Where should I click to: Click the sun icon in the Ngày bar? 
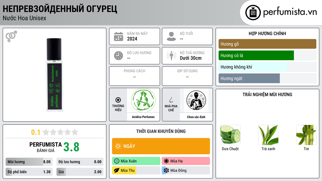coord(118,146)
